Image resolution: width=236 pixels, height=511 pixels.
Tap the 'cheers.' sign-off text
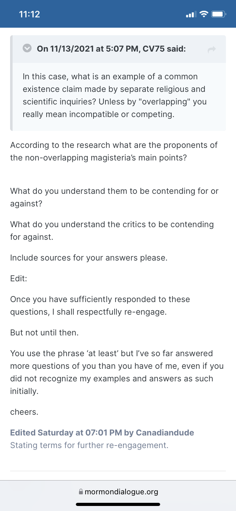pos(24,412)
